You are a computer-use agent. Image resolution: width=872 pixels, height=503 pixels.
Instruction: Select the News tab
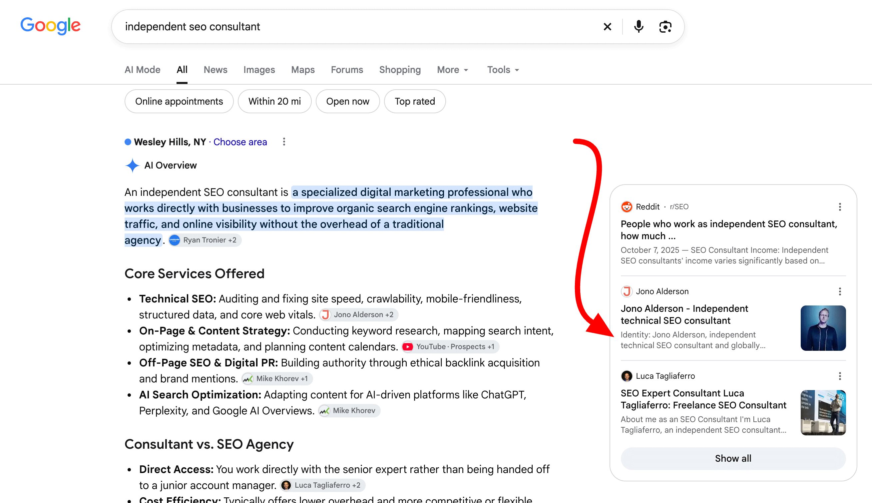tap(215, 70)
